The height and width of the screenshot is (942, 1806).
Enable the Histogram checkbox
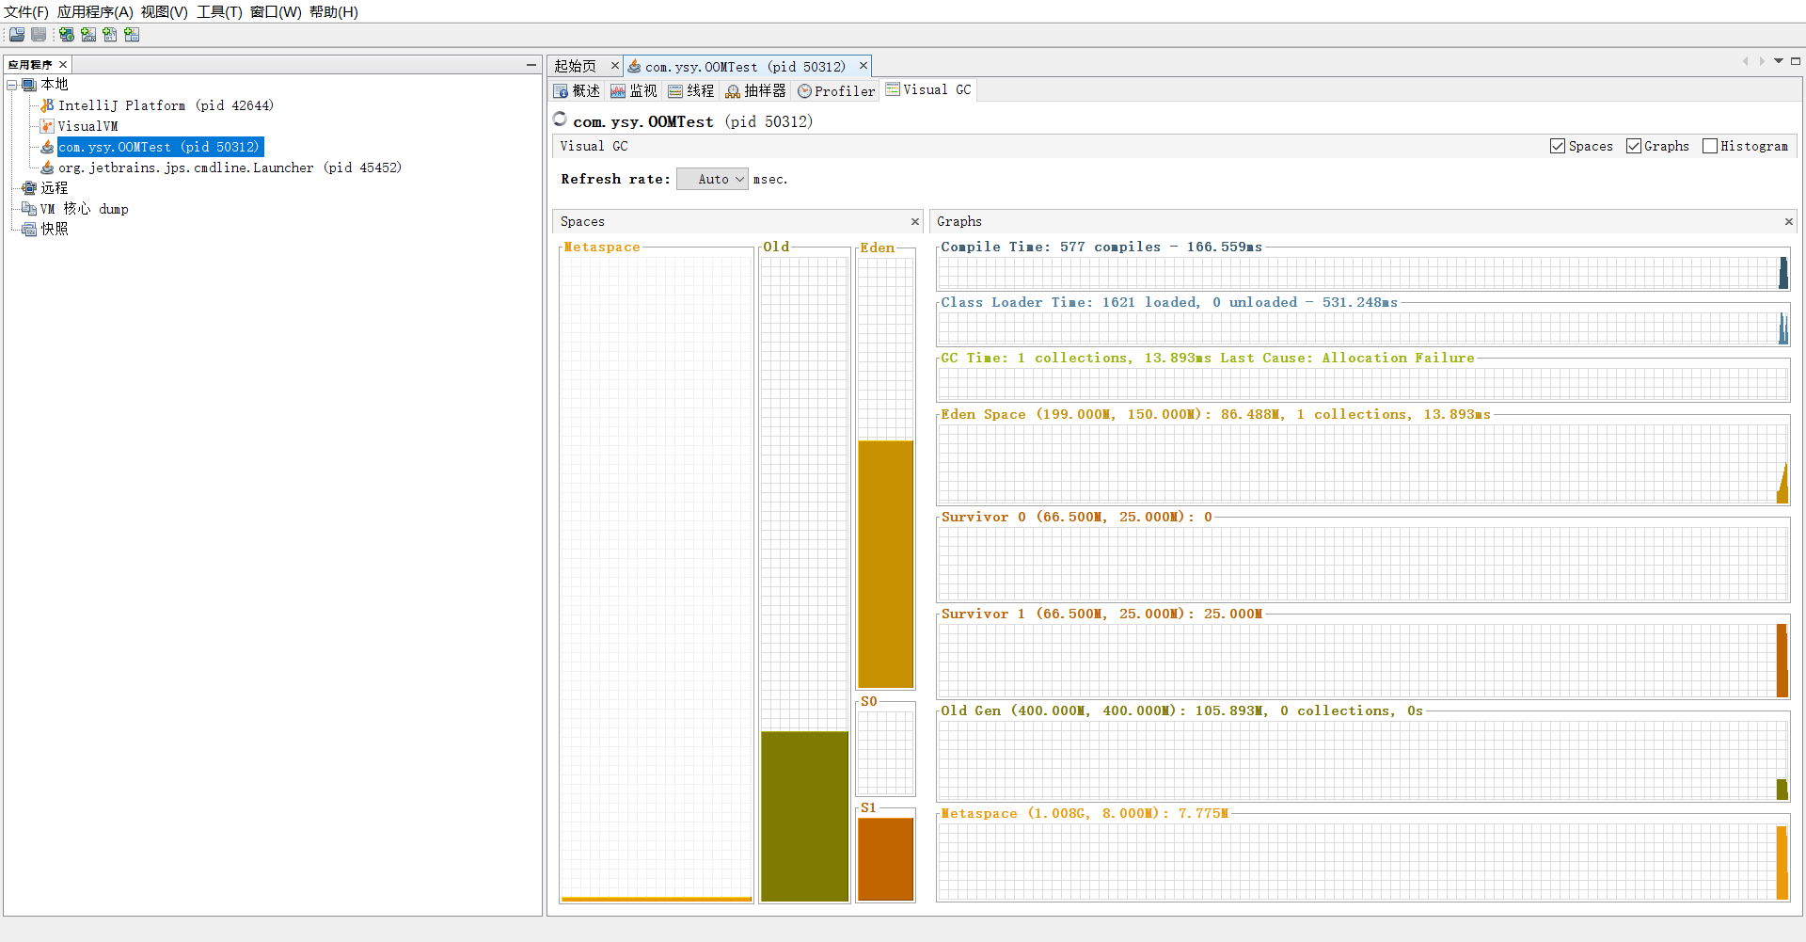pos(1710,146)
